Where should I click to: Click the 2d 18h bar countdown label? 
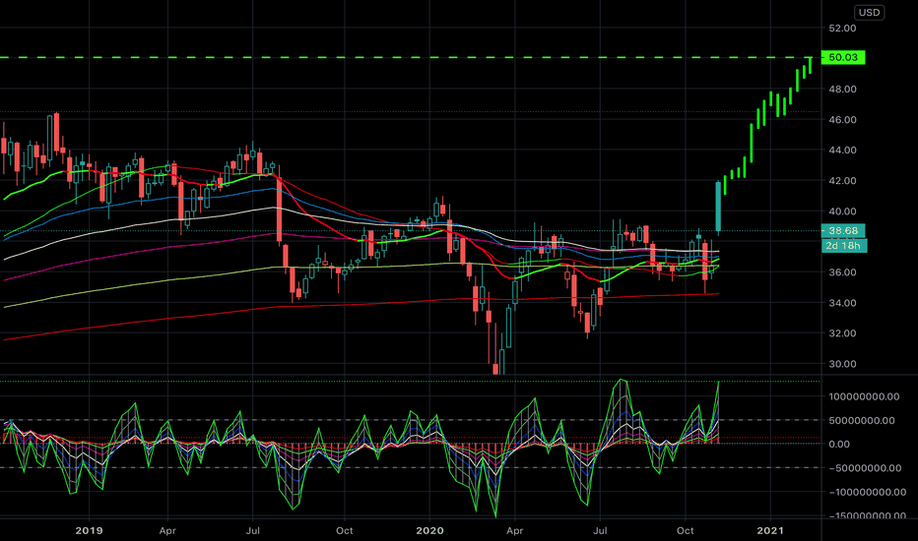[843, 246]
